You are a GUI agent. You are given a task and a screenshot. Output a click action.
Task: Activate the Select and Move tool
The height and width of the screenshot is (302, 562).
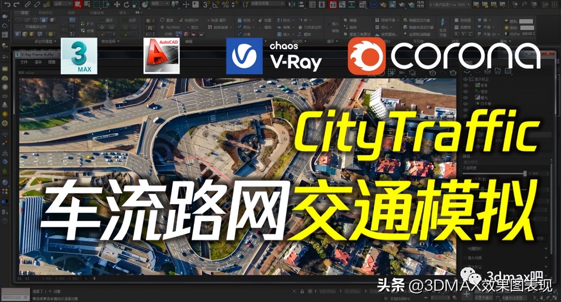(117, 3)
